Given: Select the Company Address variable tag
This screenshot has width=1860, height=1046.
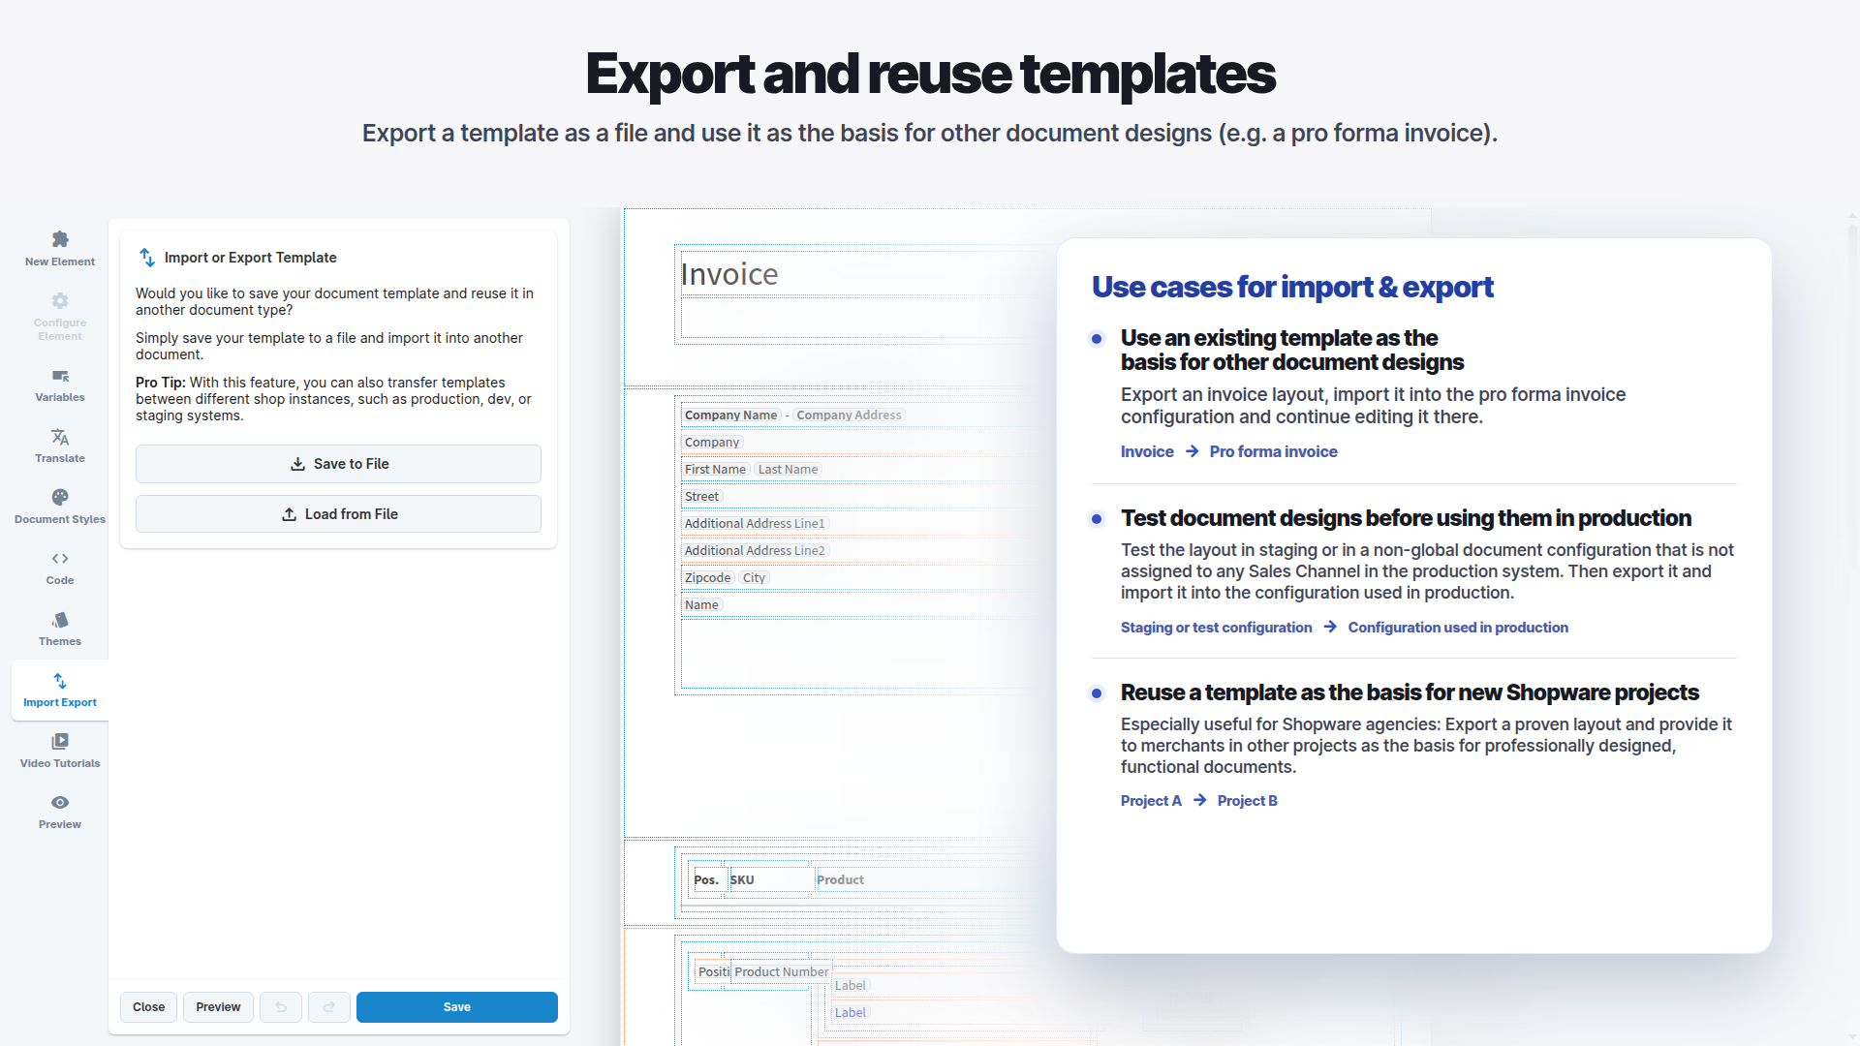Looking at the screenshot, I should point(849,415).
